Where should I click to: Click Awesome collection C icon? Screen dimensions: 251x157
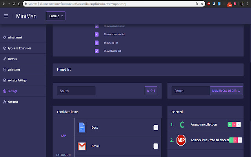[x=182, y=124]
